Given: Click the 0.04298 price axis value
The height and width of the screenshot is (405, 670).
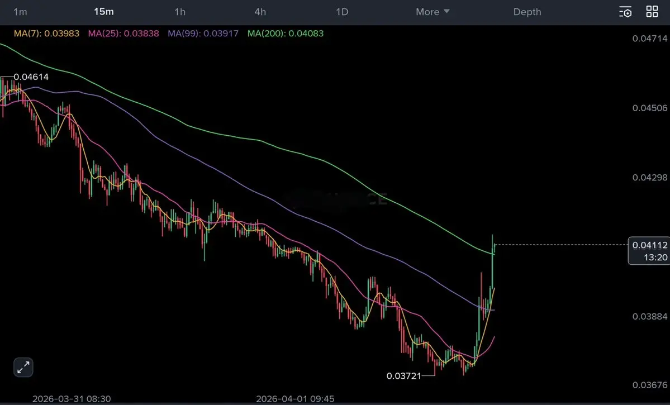Looking at the screenshot, I should tap(649, 177).
